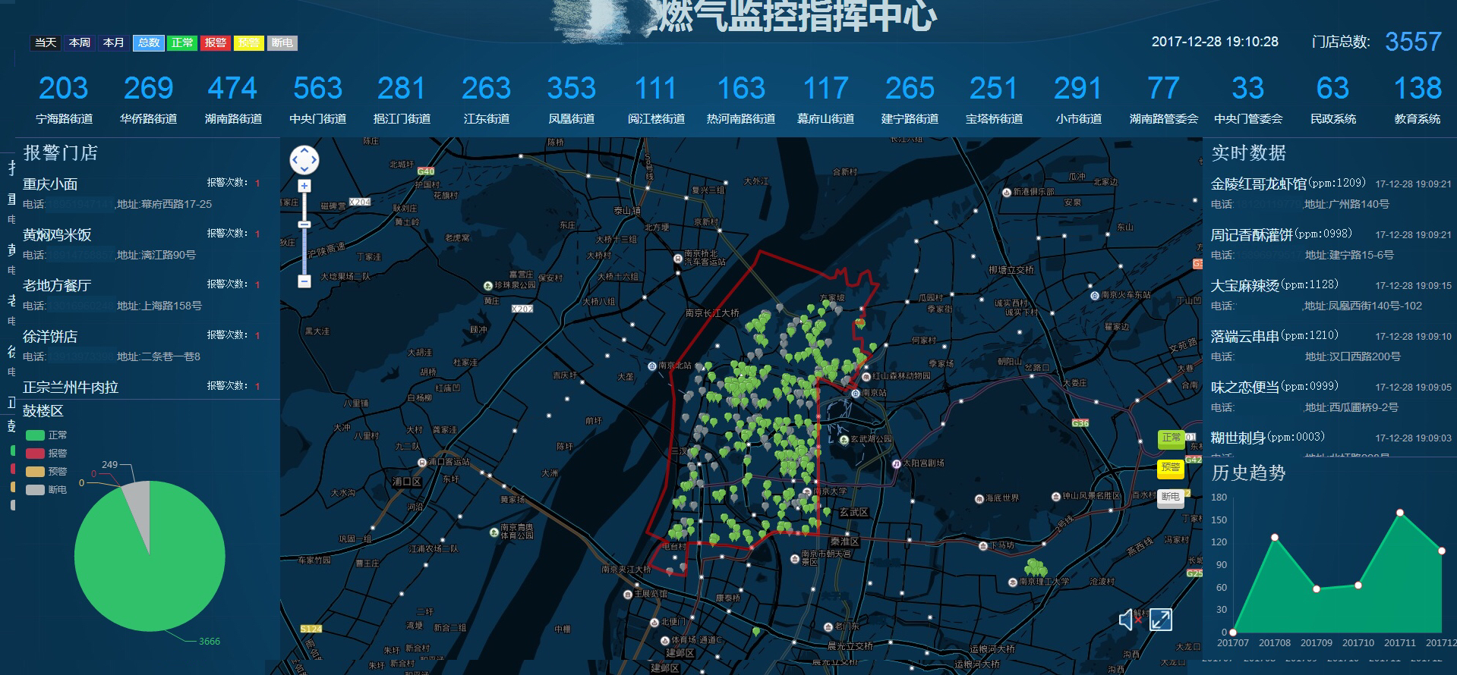The image size is (1457, 675).
Task: Click the map zoom slider handle
Action: [304, 224]
